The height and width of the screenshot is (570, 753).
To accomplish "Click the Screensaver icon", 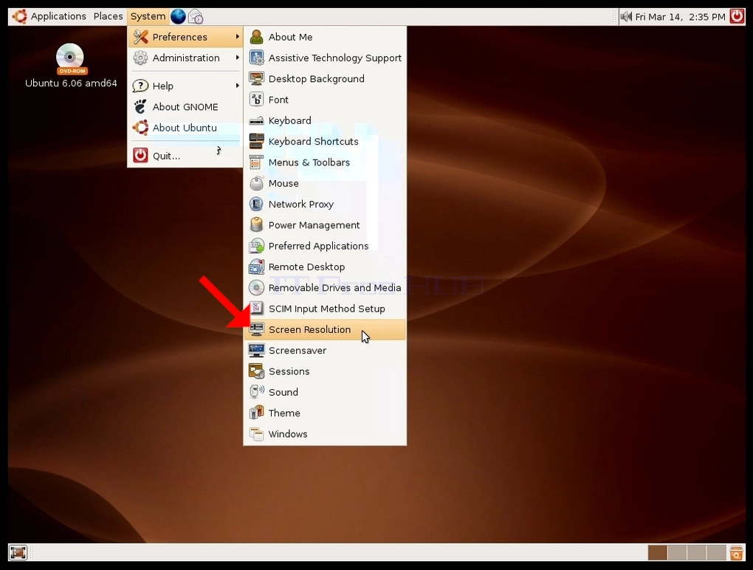I will [256, 350].
